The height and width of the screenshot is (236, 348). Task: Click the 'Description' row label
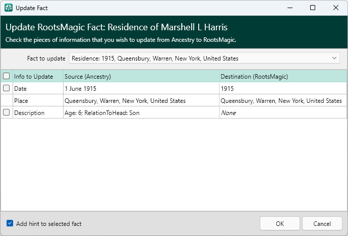(29, 113)
